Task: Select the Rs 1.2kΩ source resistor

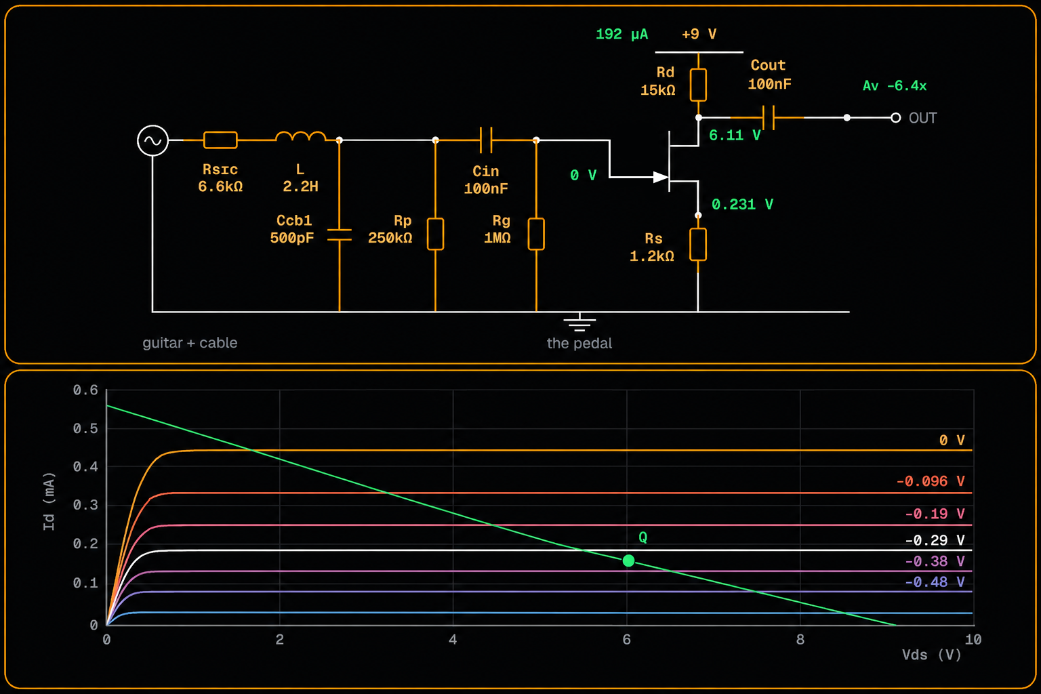Action: coord(698,245)
